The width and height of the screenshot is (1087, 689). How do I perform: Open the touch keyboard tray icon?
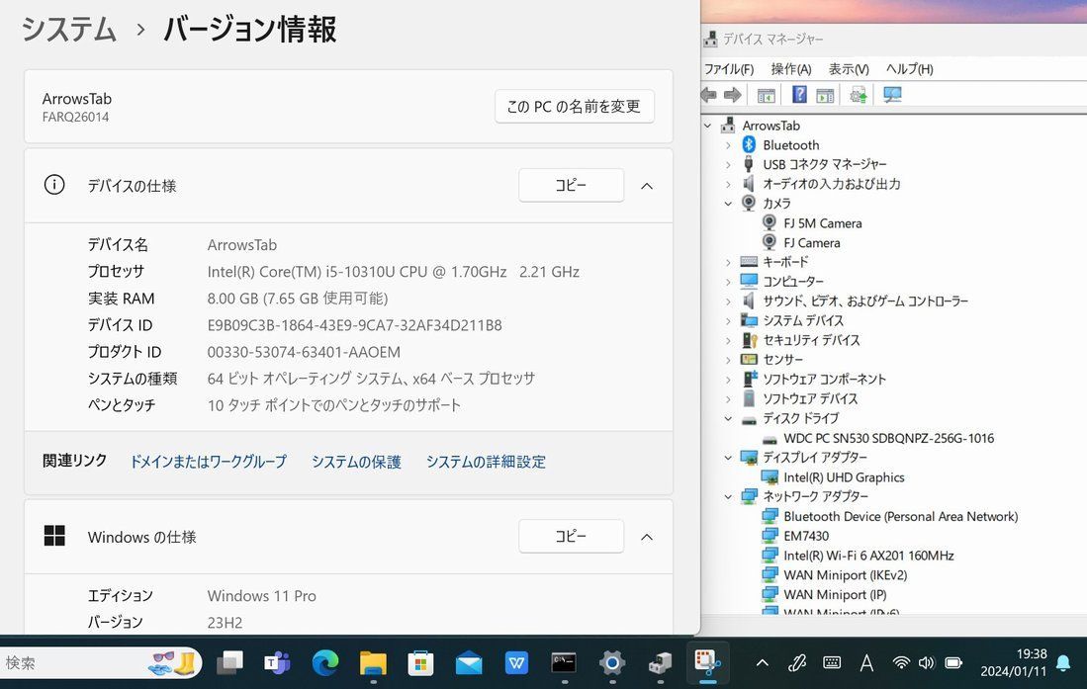click(x=832, y=662)
